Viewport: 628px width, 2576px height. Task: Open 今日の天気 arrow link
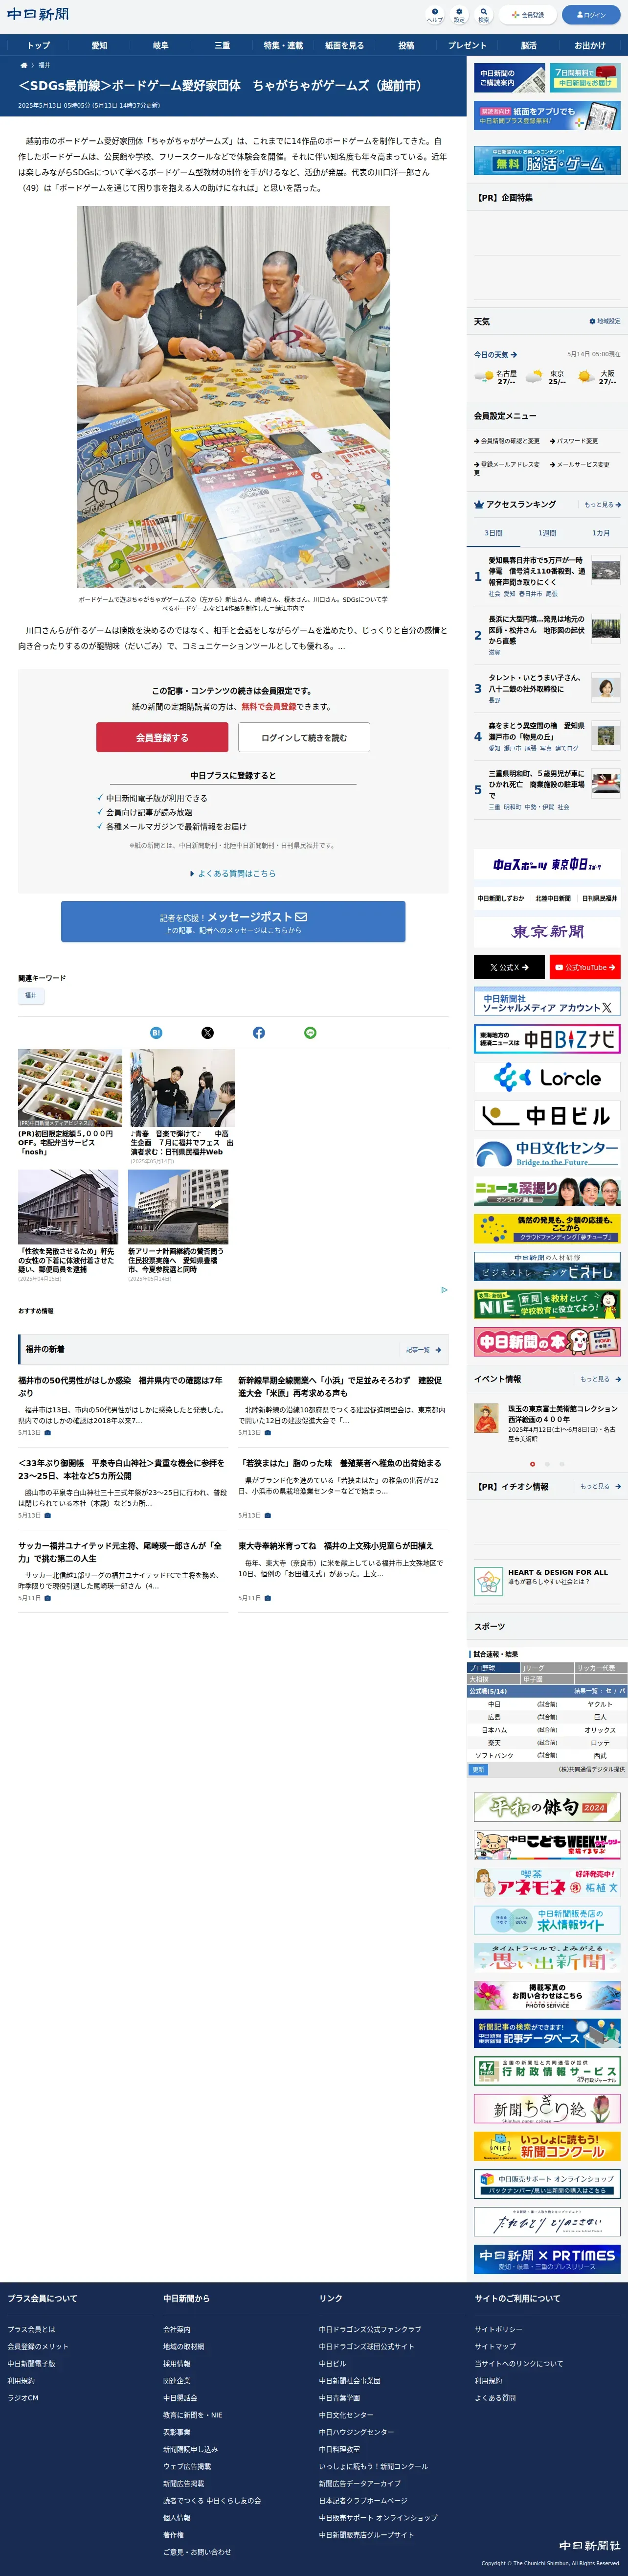(x=495, y=354)
